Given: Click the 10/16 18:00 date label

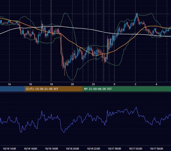Looking at the screenshot, I should (51, 148).
